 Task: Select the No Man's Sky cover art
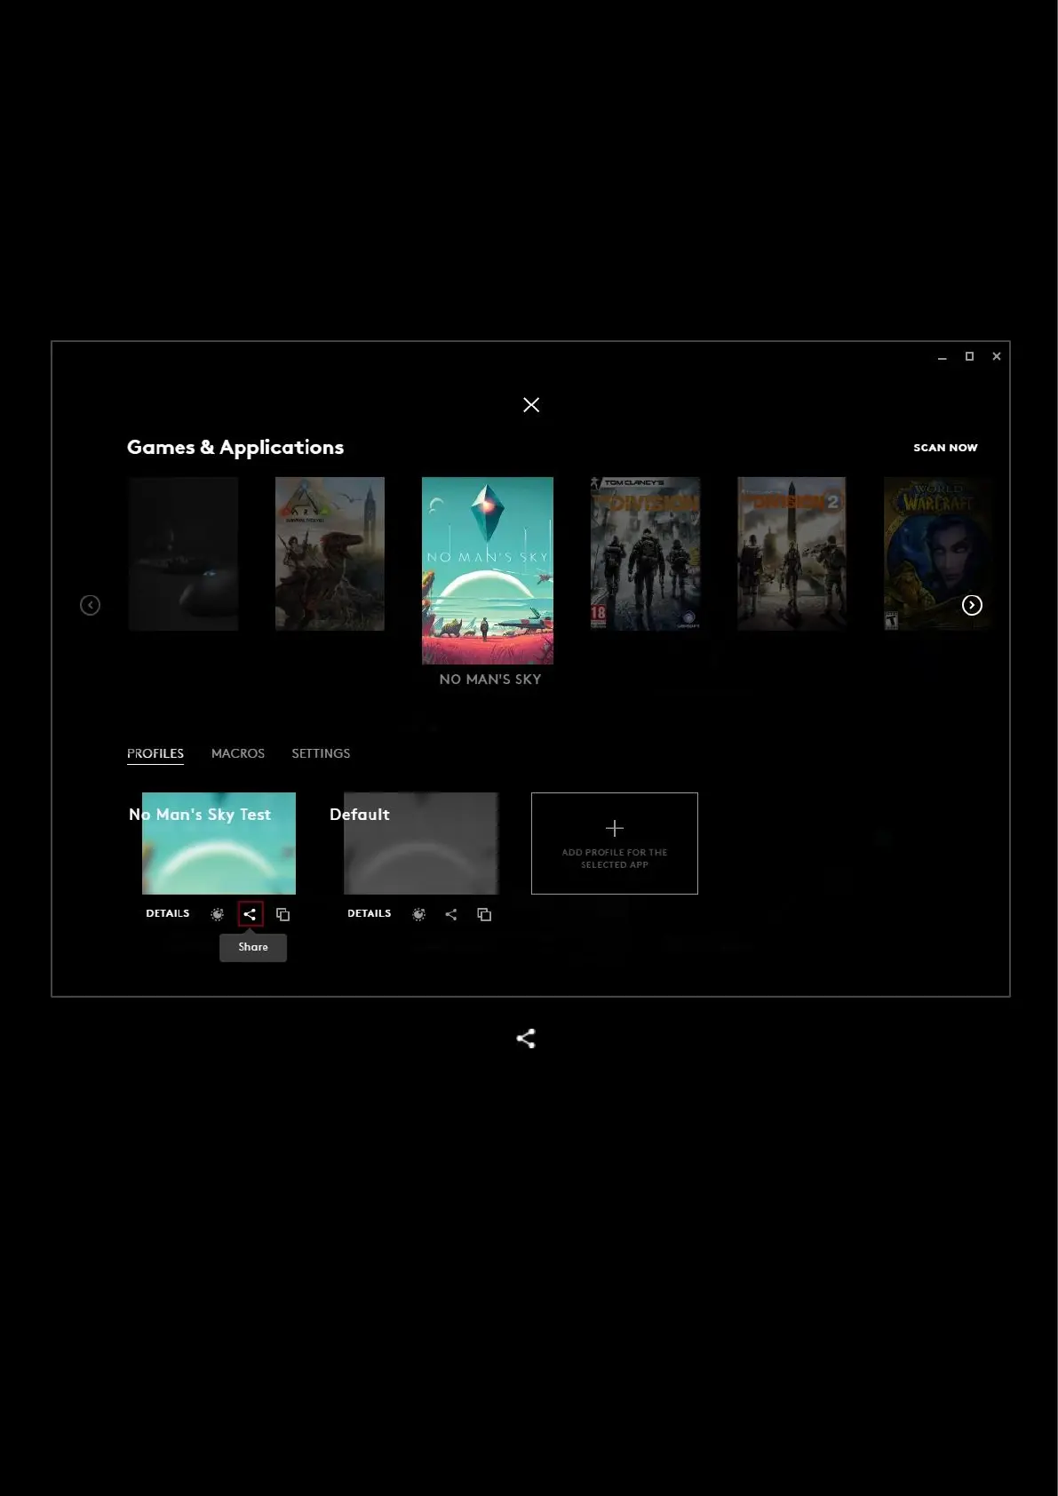(488, 570)
